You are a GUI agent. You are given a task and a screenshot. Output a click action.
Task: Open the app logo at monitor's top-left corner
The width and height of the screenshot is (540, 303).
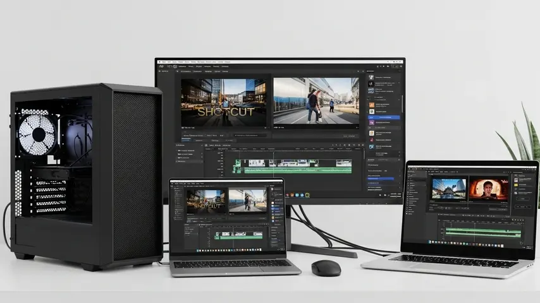point(161,66)
